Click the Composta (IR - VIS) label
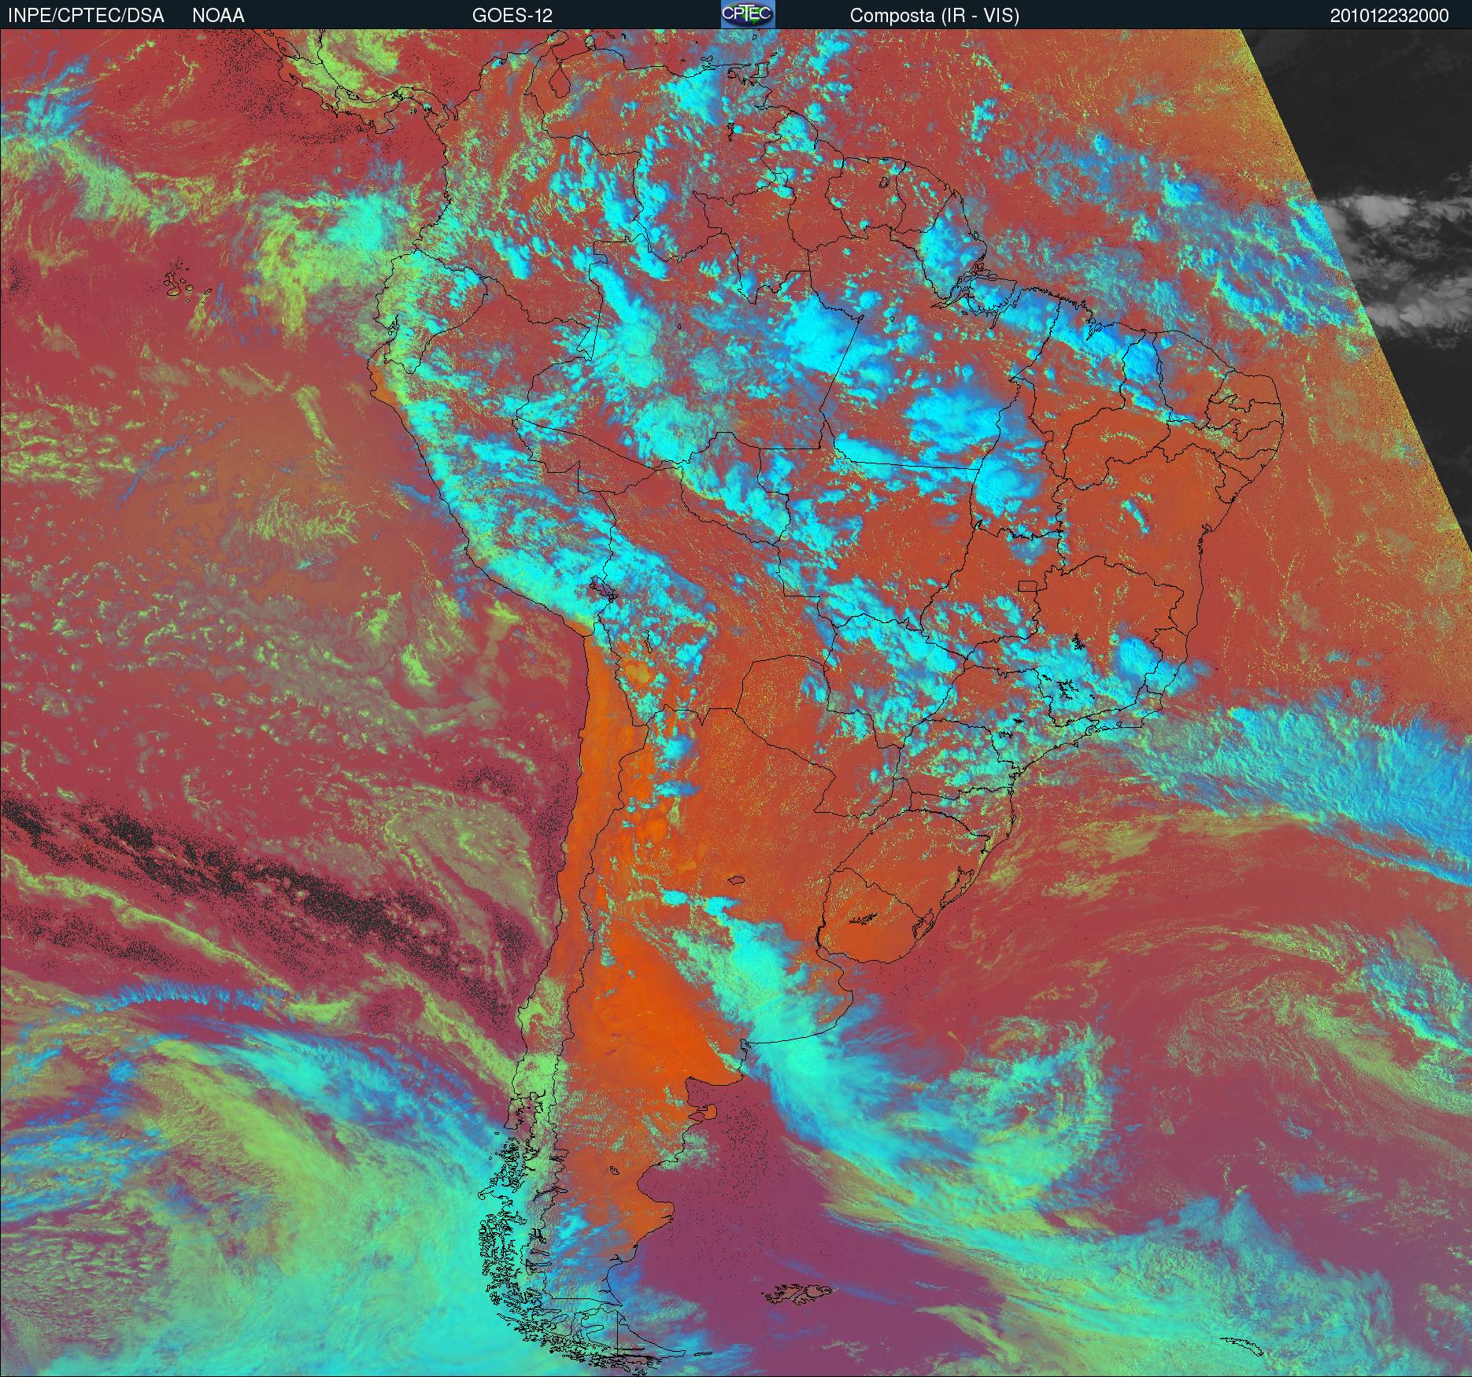The image size is (1472, 1377). (934, 16)
